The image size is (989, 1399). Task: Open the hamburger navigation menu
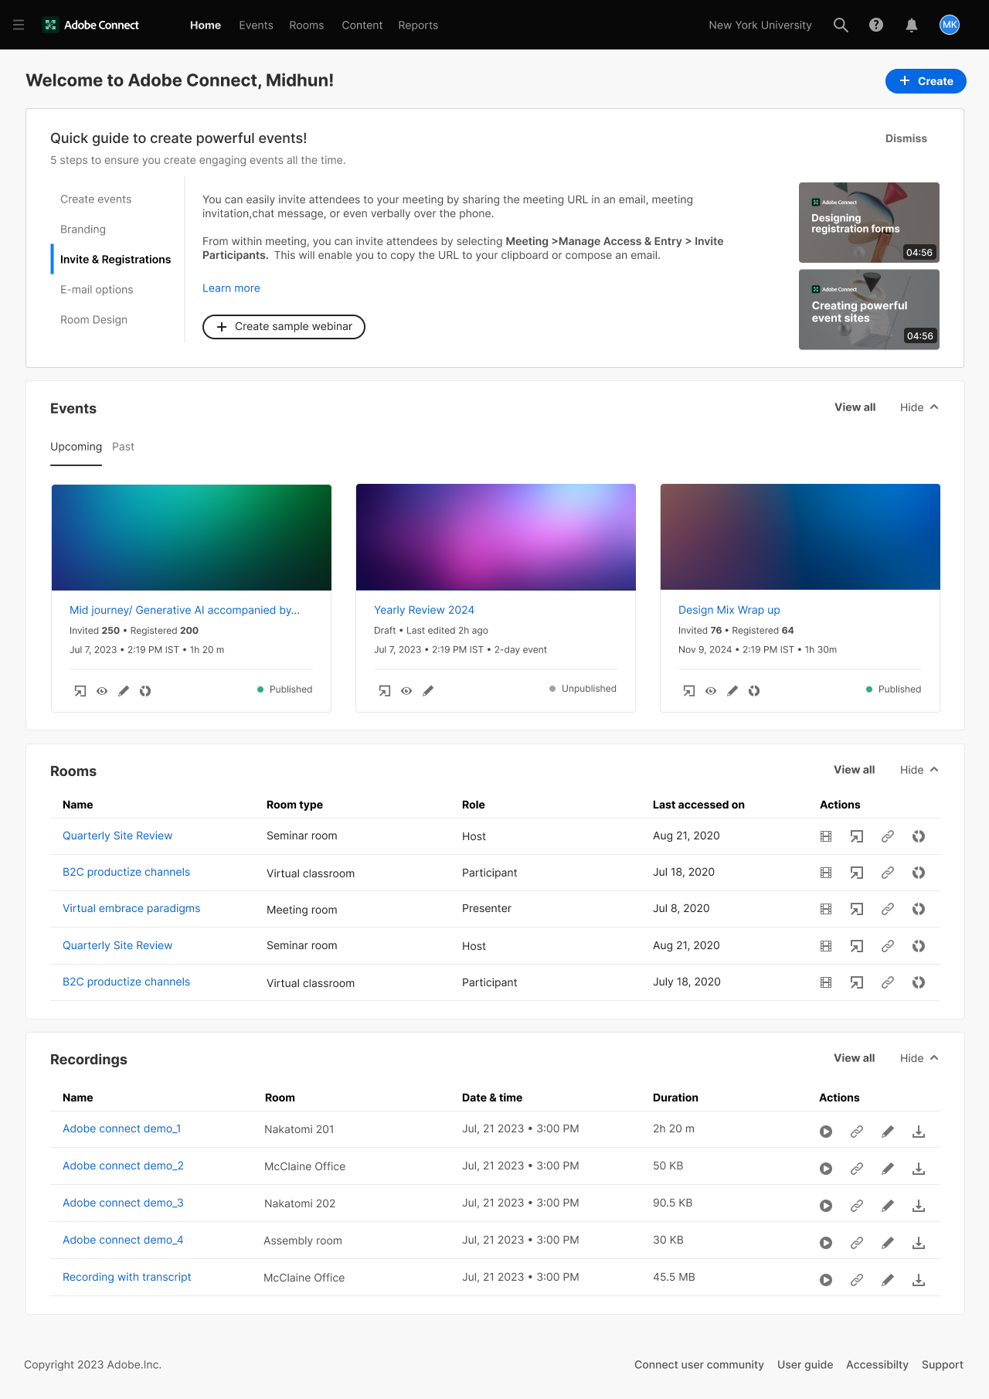tap(19, 25)
